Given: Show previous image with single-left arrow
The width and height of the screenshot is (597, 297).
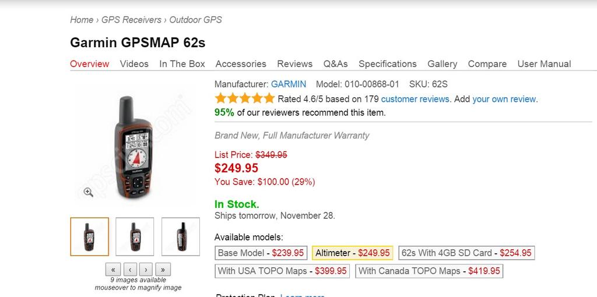Looking at the screenshot, I should (129, 270).
